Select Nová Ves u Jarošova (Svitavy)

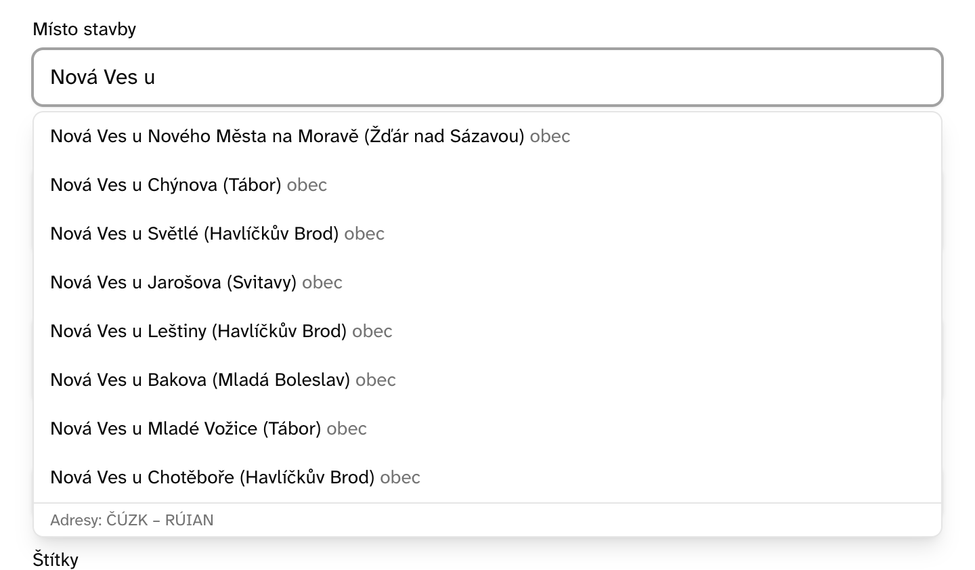[x=487, y=282]
